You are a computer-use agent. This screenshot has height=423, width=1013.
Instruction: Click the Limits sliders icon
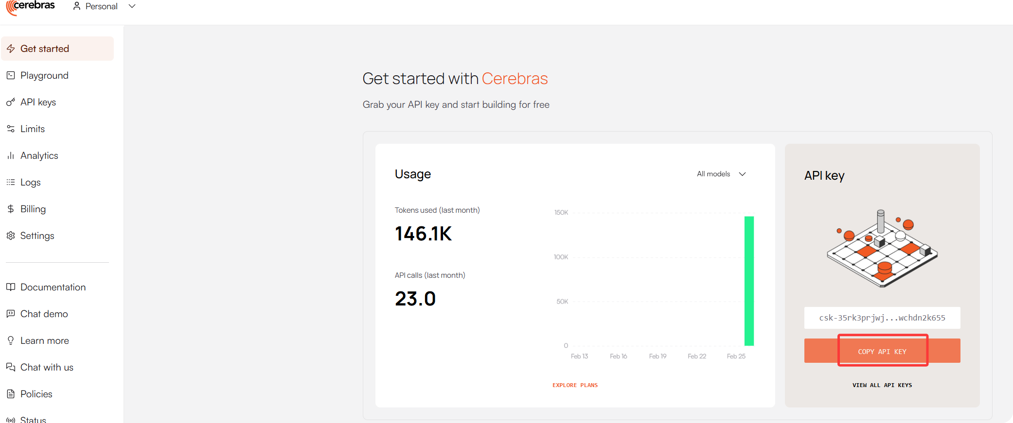point(11,129)
